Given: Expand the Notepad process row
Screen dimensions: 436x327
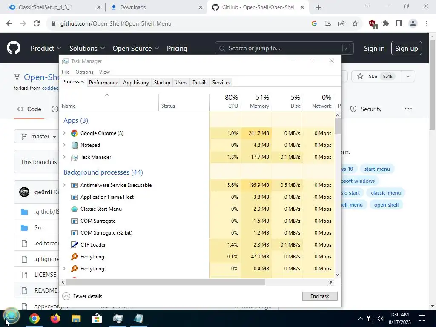Looking at the screenshot, I should pos(64,145).
